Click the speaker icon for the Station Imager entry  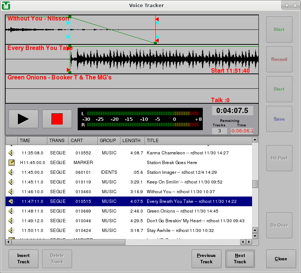click(x=11, y=172)
